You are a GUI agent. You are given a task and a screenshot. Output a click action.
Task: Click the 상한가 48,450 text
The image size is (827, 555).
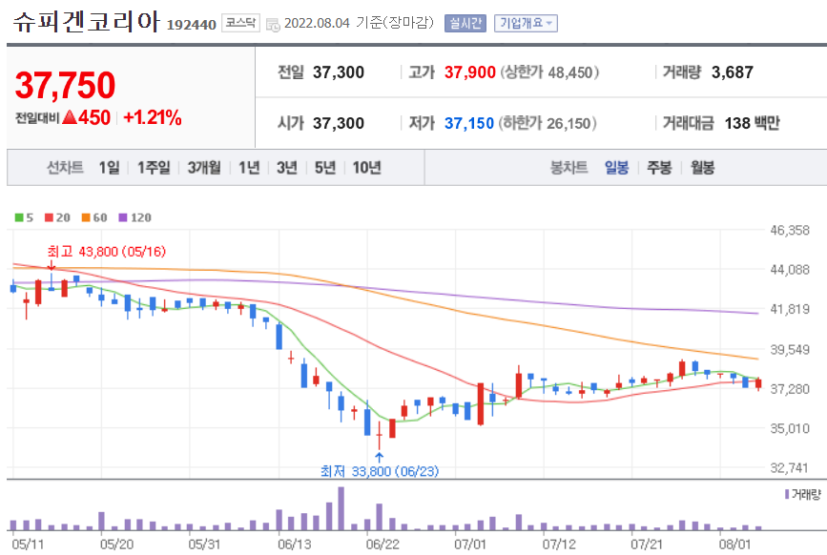click(x=549, y=72)
